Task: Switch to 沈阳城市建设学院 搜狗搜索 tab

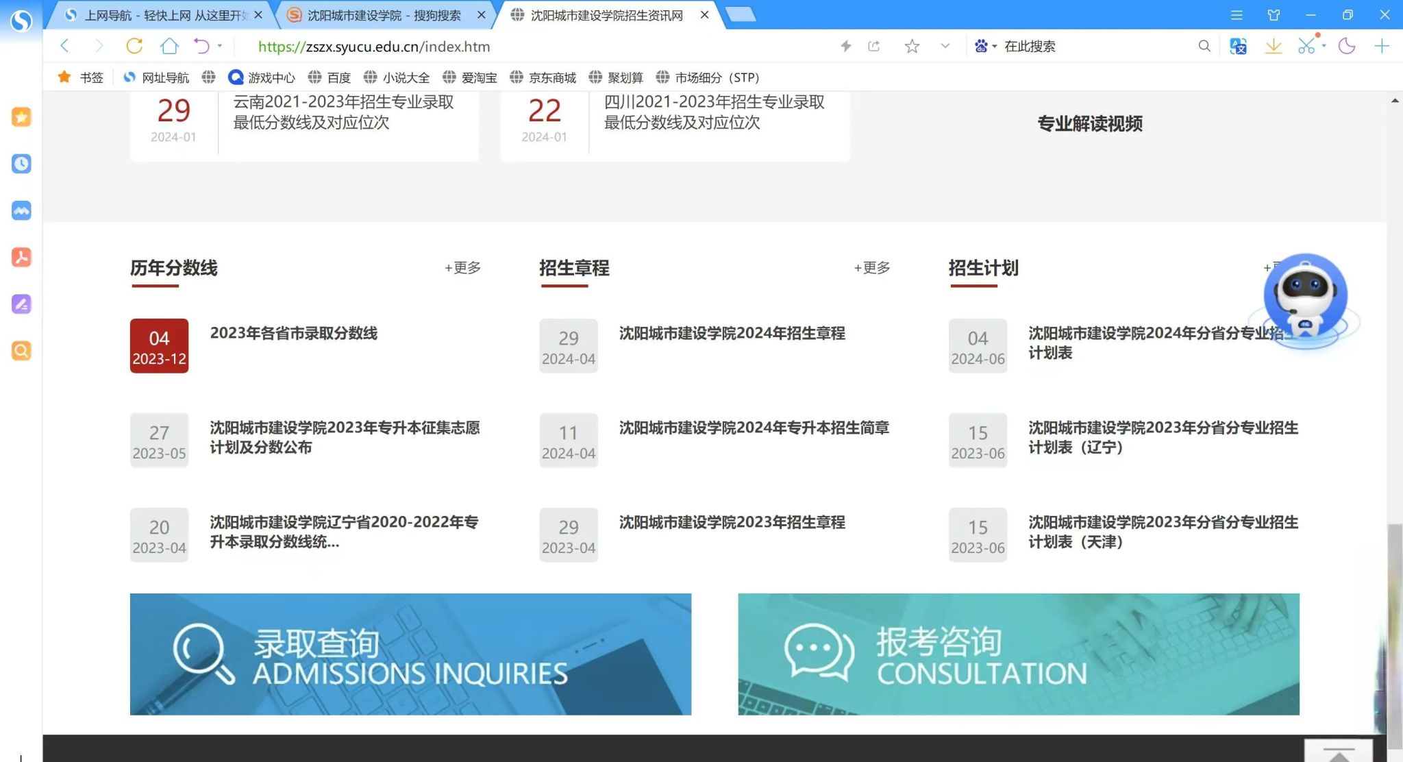Action: click(x=384, y=15)
